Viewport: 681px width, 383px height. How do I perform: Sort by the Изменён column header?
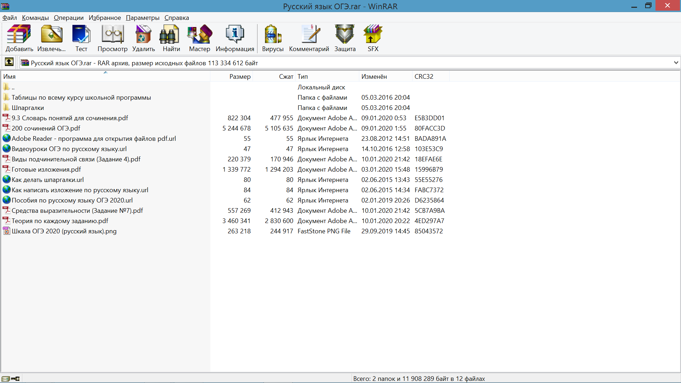[x=386, y=76]
